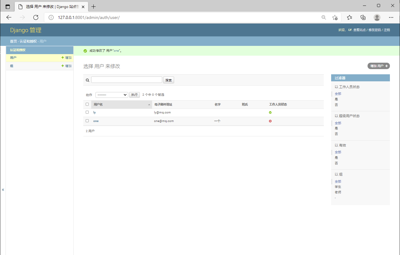Filter 超级用户状态 by 全部
Viewport: 400px width, 255px height.
[338, 123]
